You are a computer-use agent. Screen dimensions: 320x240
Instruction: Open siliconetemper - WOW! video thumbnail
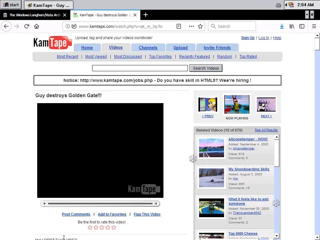pos(212,148)
